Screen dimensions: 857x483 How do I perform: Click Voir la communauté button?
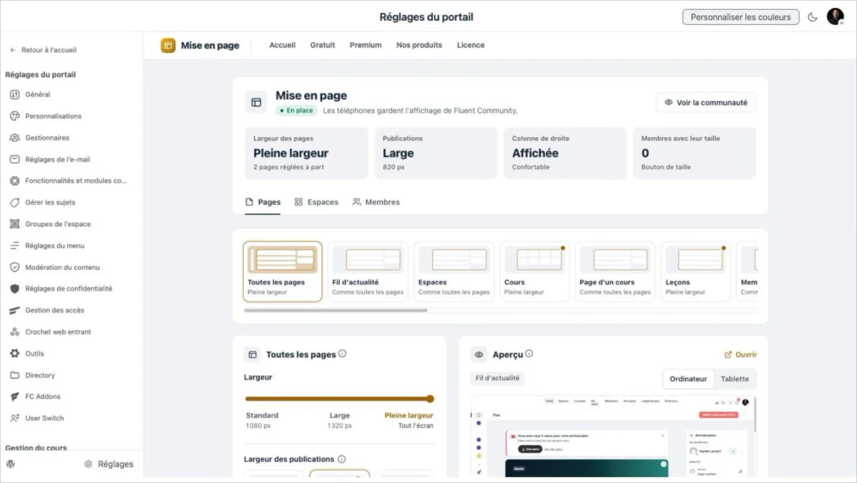click(706, 103)
